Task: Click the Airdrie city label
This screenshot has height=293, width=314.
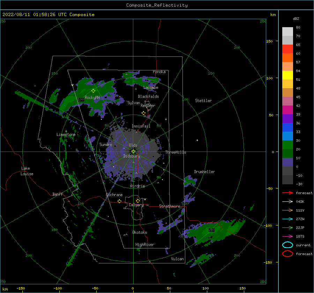Action: (x=137, y=186)
